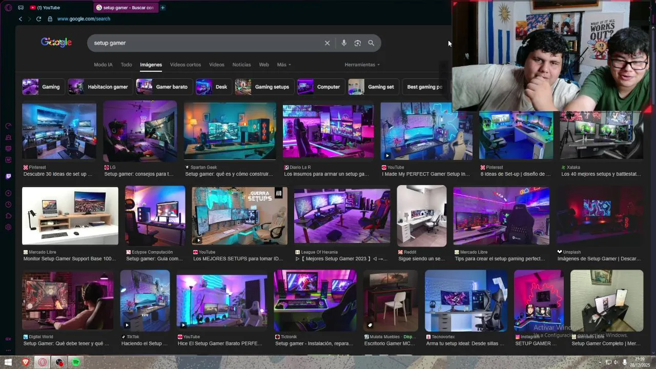Open League Of Hexania setup image
Screen dimensions: 656x369
pyautogui.click(x=342, y=216)
